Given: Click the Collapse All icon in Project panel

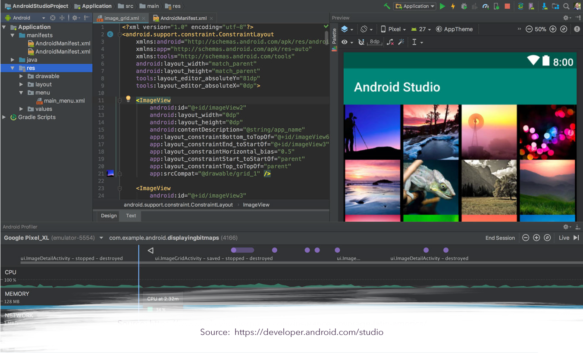Looking at the screenshot, I should click(x=62, y=18).
